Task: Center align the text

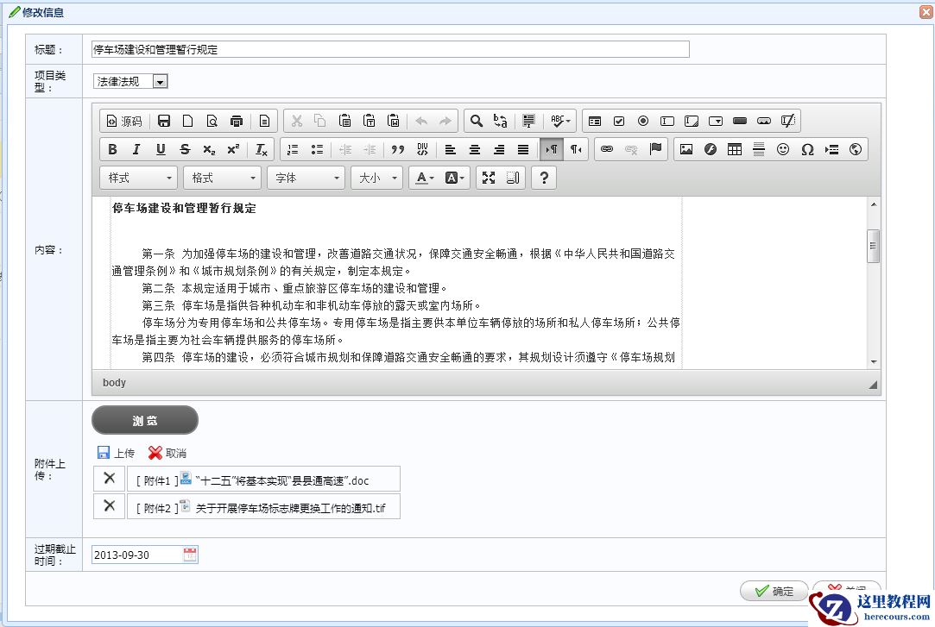Action: click(x=475, y=149)
